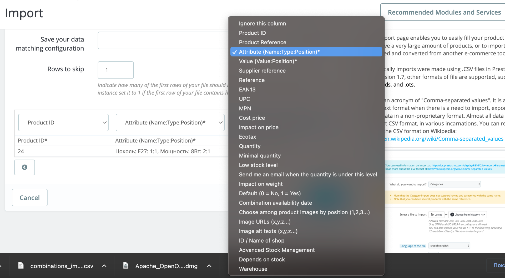Click the Apache OpenOffice dmg file icon
505x278 pixels.
126,266
